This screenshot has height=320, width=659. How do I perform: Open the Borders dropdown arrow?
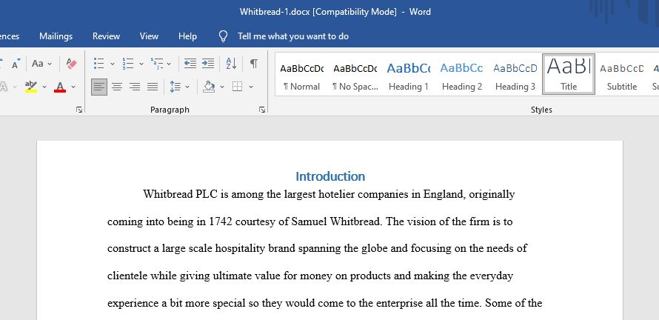(x=251, y=87)
